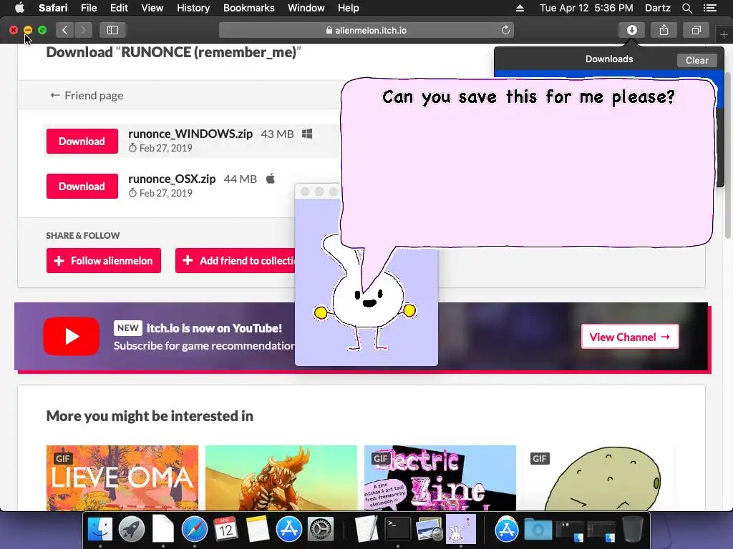Open a new tab with the plus icon
The image size is (733, 549).
click(724, 34)
